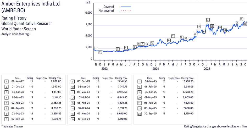Screen dimensions: 250x128
Task: Click chart marker 11 on the price line
Action: click(173, 36)
